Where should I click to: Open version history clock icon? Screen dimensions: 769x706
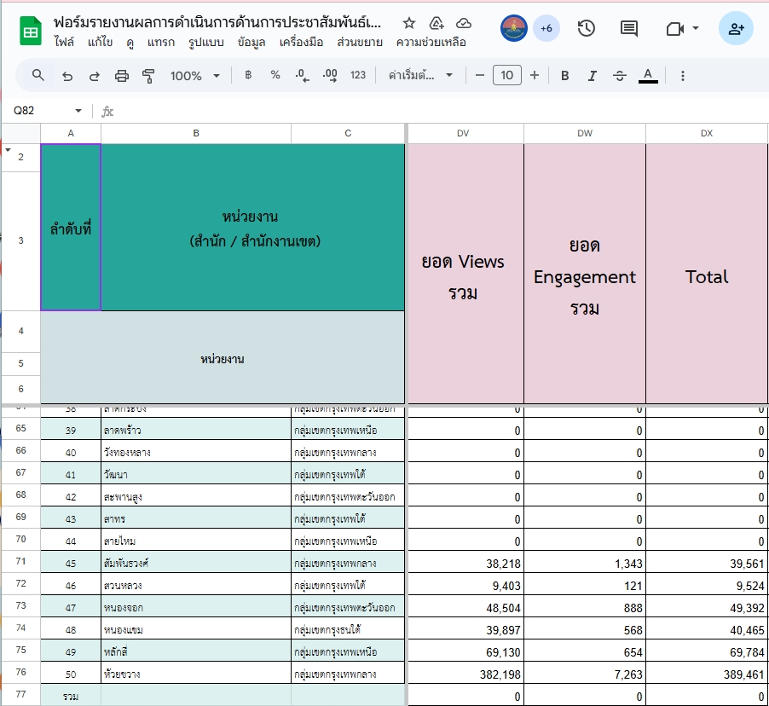click(x=586, y=28)
